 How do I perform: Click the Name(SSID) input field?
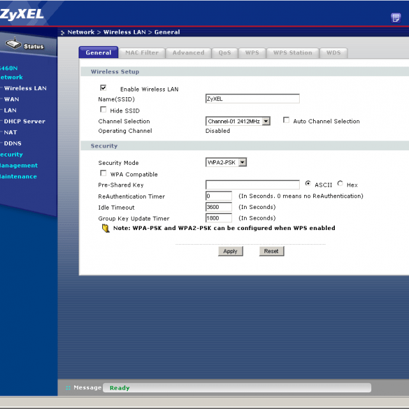coord(252,99)
